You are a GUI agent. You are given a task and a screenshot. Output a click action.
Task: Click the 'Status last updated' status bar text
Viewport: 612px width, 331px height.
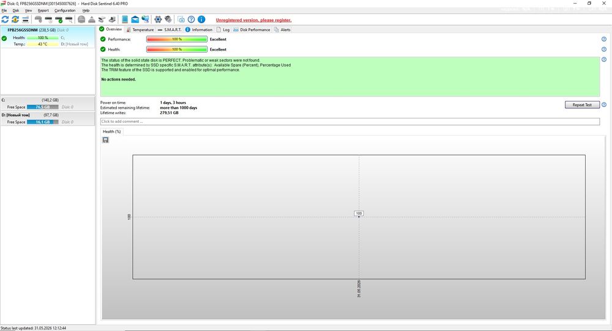34,329
